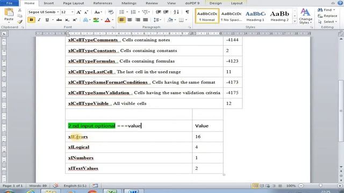Image resolution: width=344 pixels, height=193 pixels.
Task: Click the xlTextValues table cell
Action: click(x=129, y=168)
